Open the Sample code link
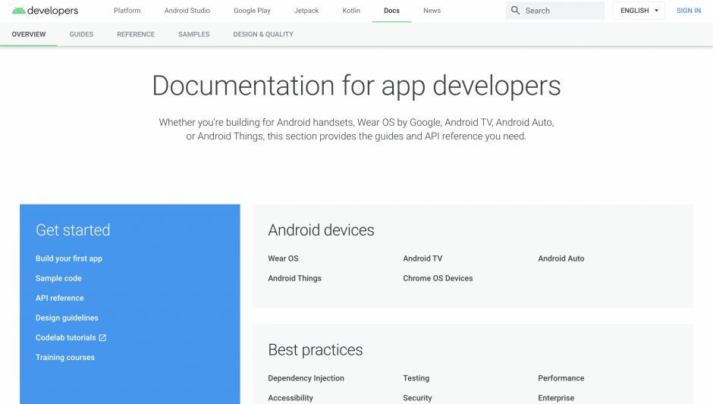713x404 pixels. (58, 278)
